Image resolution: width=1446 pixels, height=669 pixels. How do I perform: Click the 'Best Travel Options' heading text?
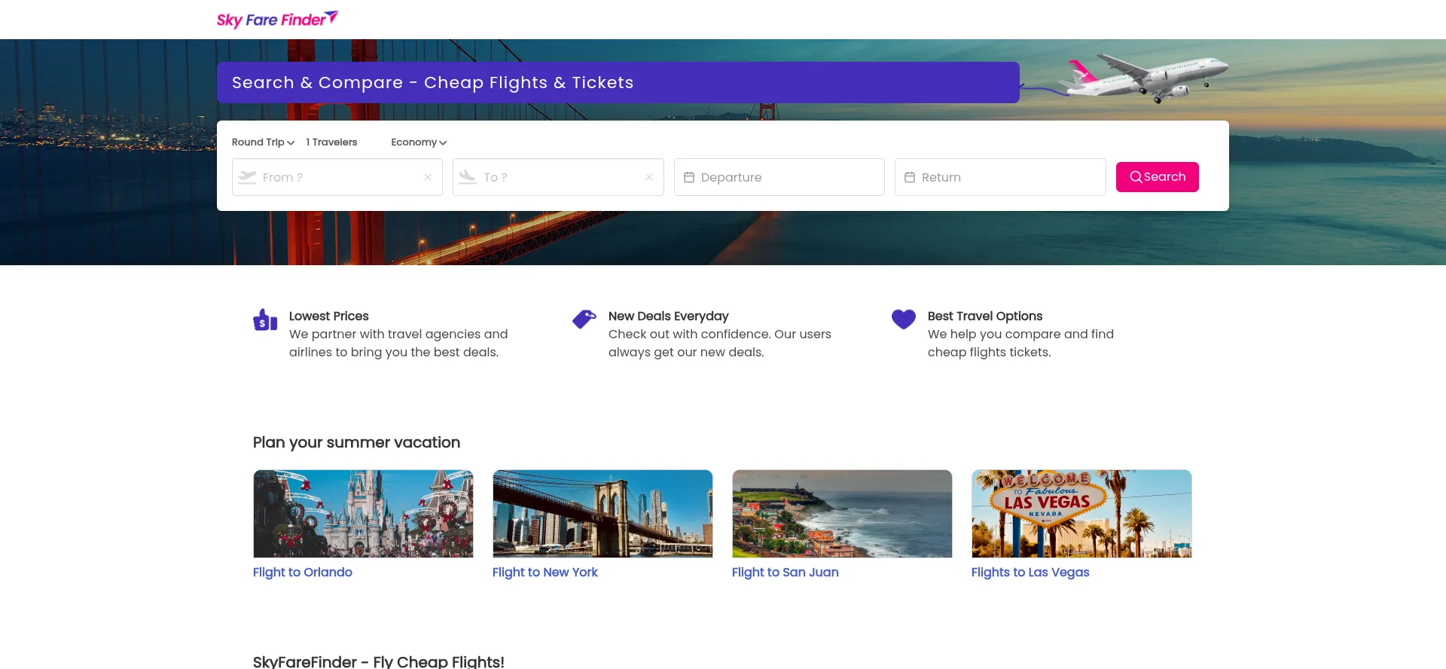click(985, 316)
